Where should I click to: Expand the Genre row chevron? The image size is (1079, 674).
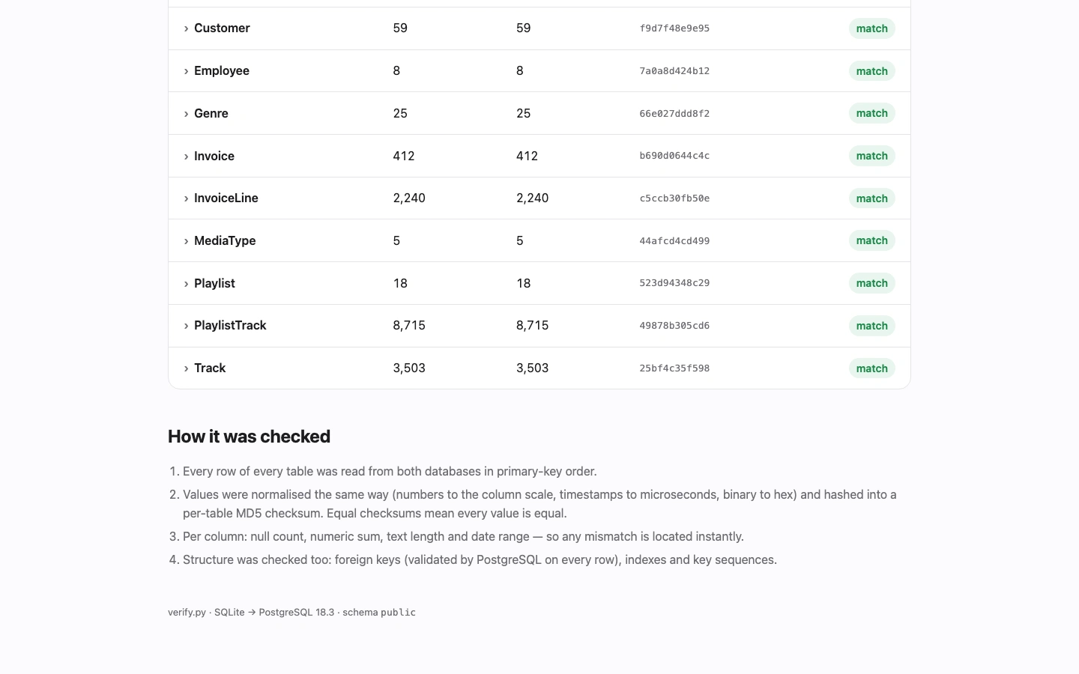click(x=186, y=114)
